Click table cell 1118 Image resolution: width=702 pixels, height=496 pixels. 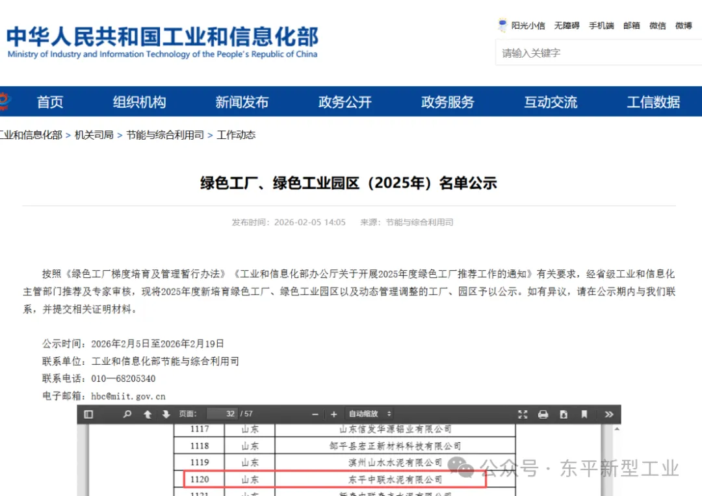tap(200, 446)
